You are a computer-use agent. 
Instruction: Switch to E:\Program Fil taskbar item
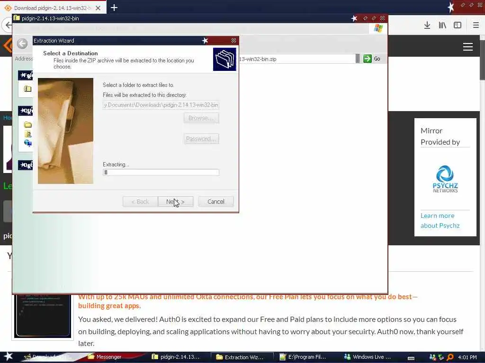pyautogui.click(x=303, y=357)
